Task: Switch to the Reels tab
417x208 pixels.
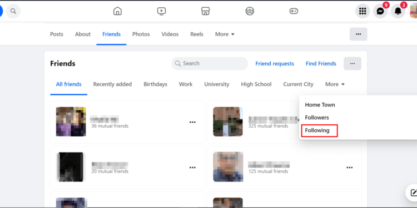Action: (197, 34)
